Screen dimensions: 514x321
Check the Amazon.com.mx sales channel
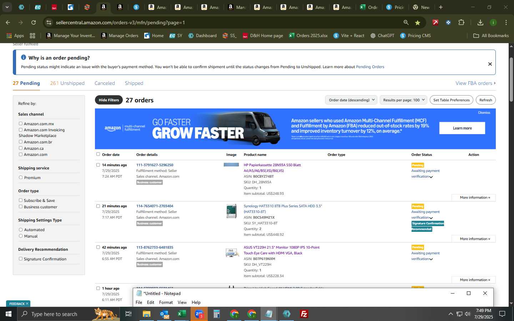(21, 123)
